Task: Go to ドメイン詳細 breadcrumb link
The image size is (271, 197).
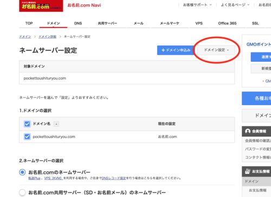Action: pyautogui.click(x=48, y=37)
